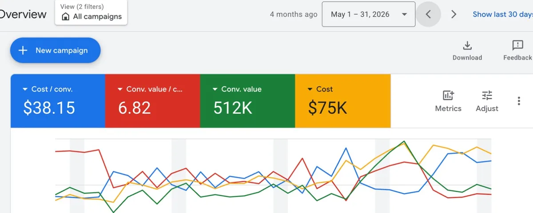Open the May 1 – 31, 2026 date picker
The image size is (533, 213).
[x=369, y=14]
